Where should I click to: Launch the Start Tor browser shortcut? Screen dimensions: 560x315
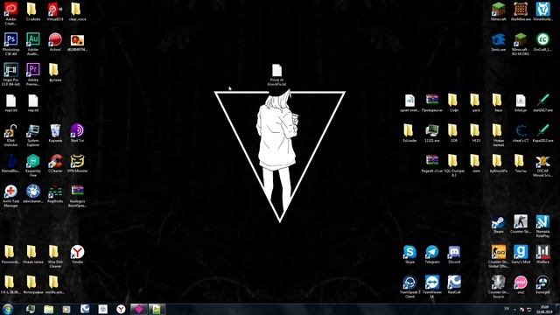point(77,132)
